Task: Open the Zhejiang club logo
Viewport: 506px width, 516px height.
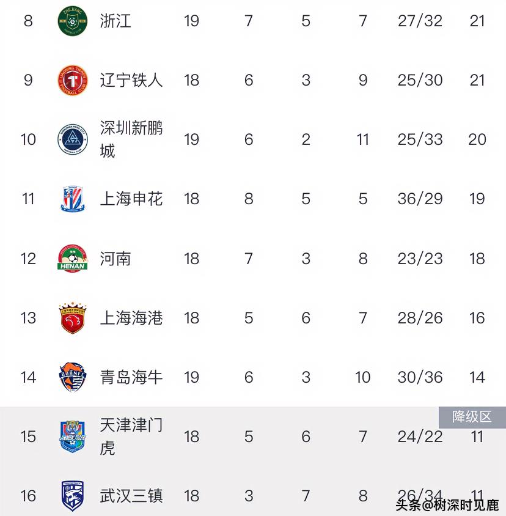Action: [x=72, y=21]
